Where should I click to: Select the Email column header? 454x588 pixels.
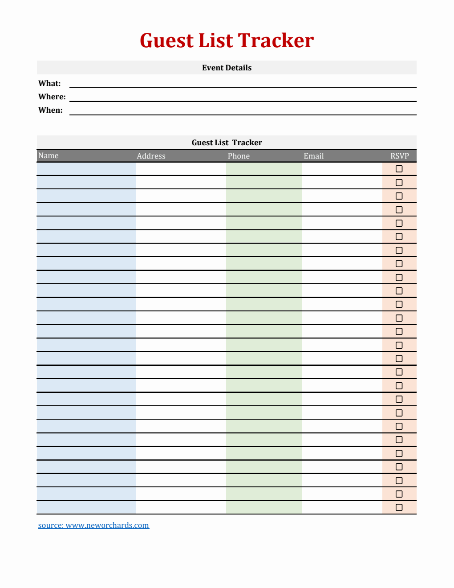point(313,156)
